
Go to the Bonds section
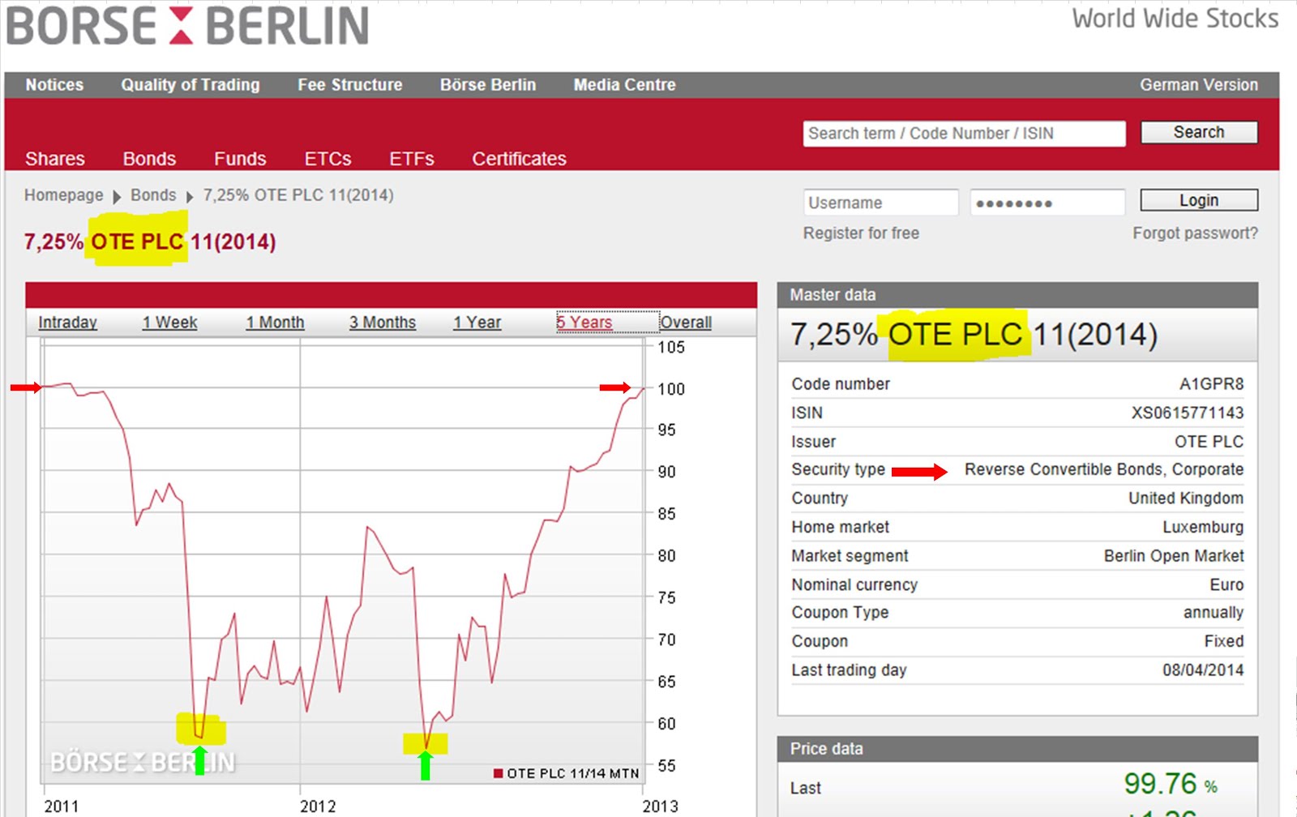[x=149, y=158]
